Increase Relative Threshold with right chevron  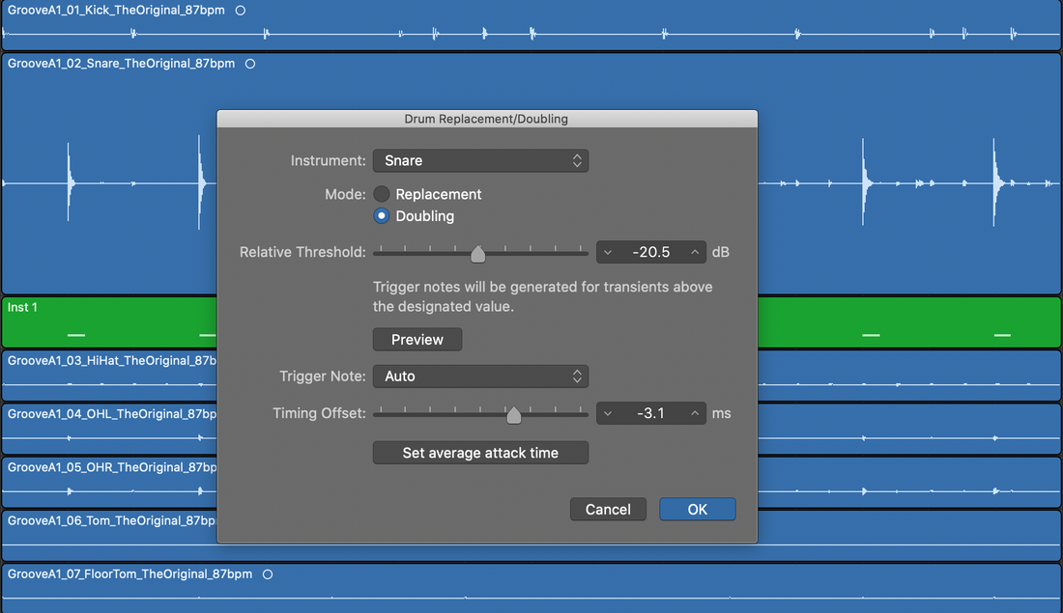coord(695,253)
